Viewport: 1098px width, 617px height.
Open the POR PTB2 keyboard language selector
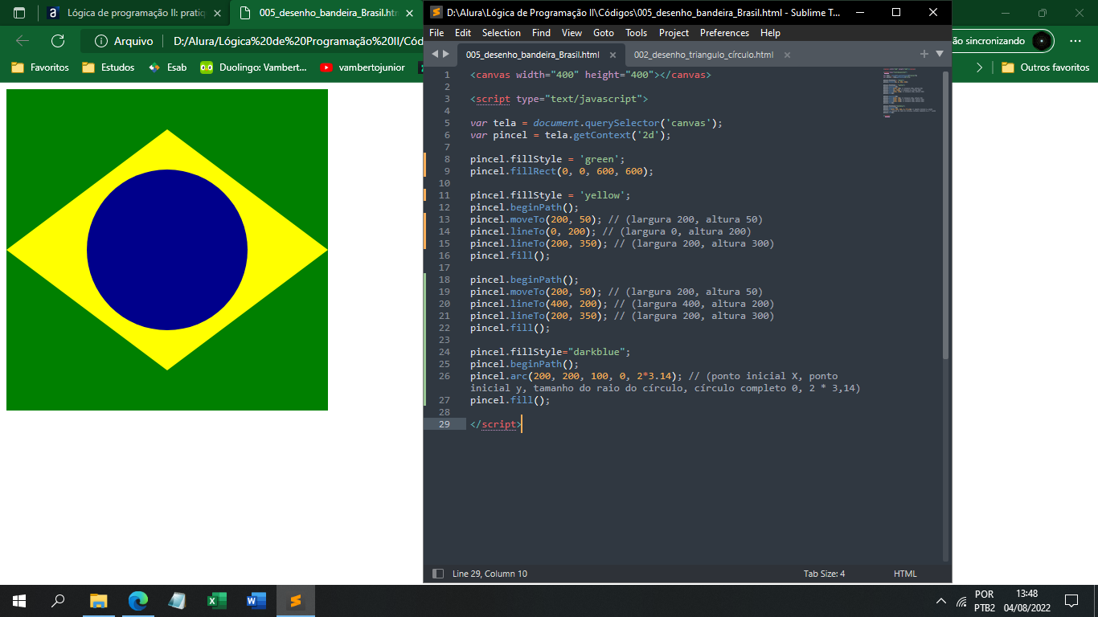coord(985,601)
